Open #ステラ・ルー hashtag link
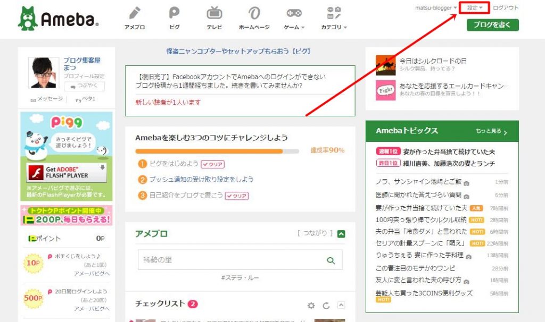Image resolution: width=545 pixels, height=322 pixels. coord(240,278)
